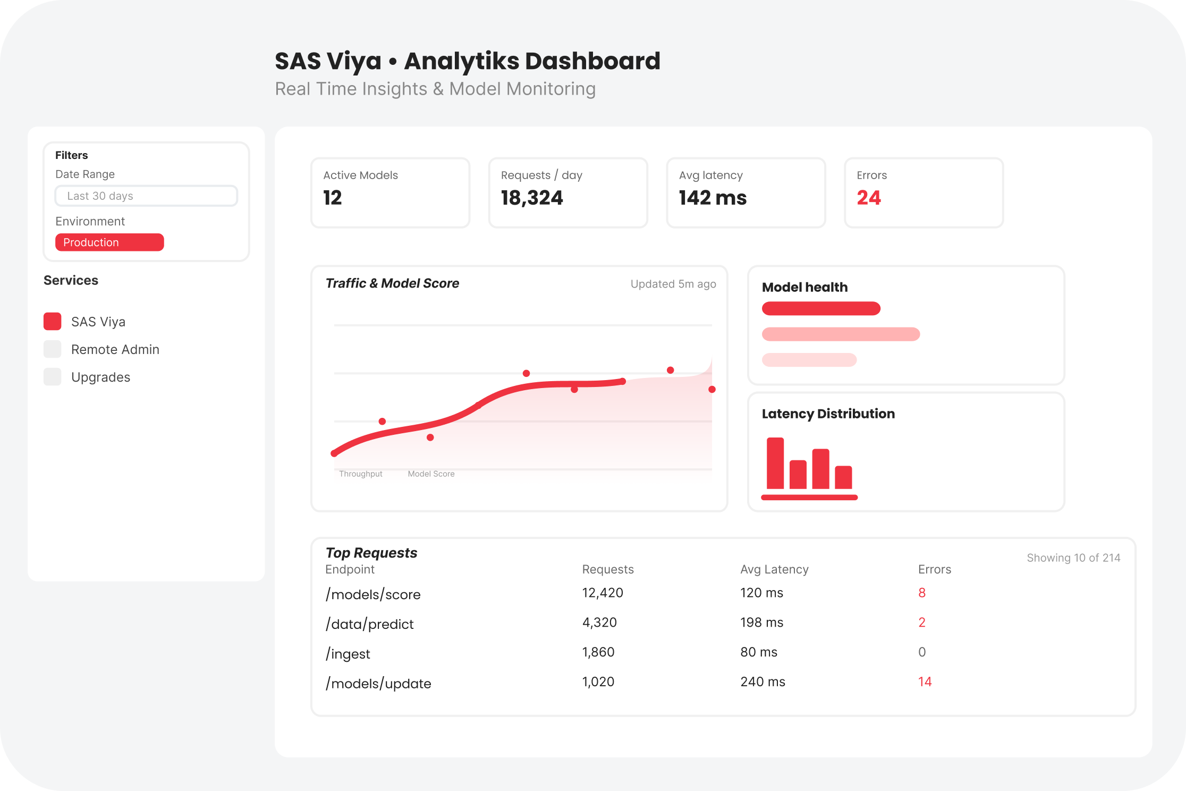Click the Active Models KPI card
The image size is (1186, 791).
pyautogui.click(x=390, y=192)
